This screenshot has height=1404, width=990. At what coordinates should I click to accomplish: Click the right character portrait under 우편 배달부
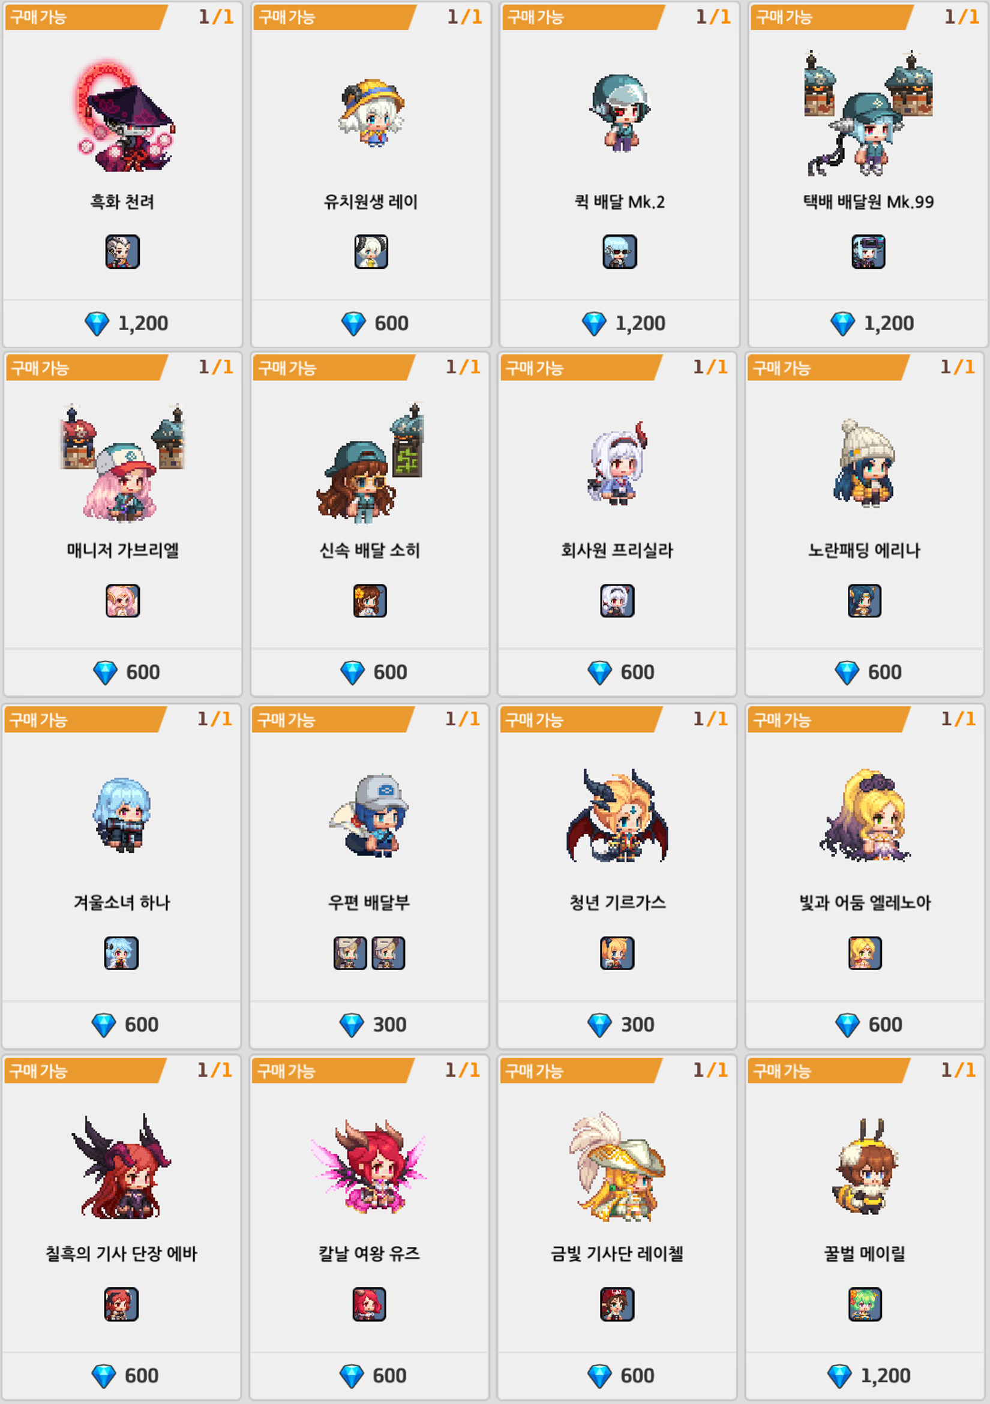388,953
